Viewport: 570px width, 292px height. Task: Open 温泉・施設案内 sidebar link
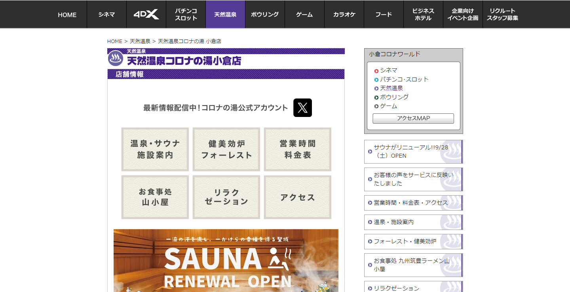coord(413,222)
